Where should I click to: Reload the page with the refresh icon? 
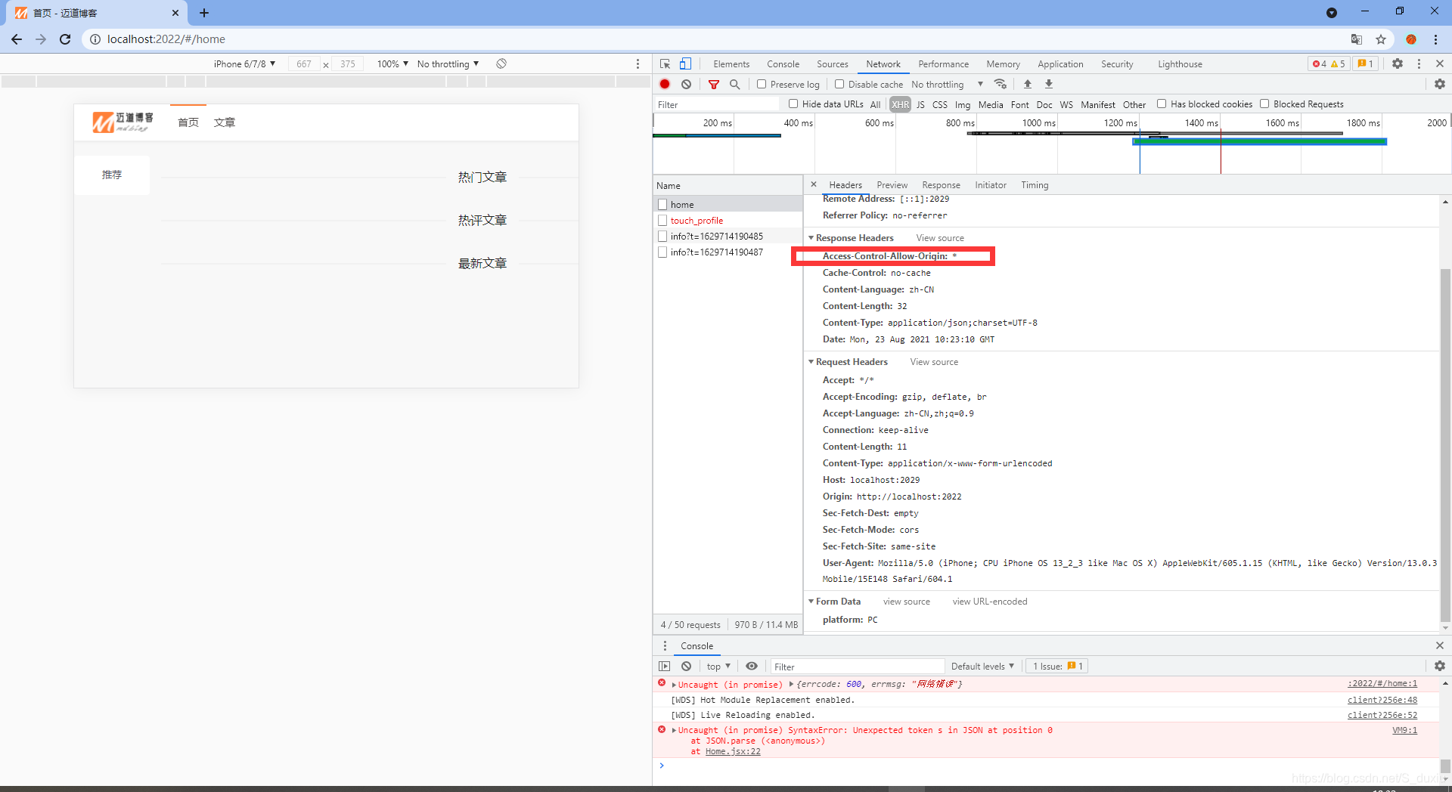point(65,39)
